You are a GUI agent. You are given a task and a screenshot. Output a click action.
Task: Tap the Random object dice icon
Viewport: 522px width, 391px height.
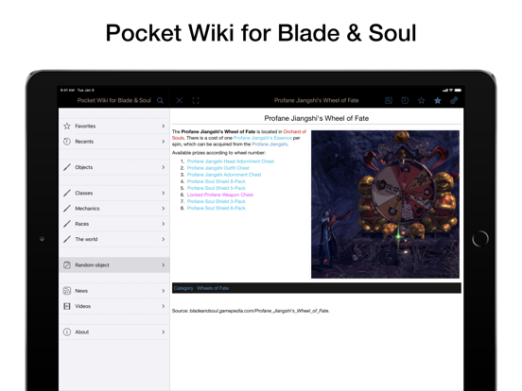(x=67, y=265)
